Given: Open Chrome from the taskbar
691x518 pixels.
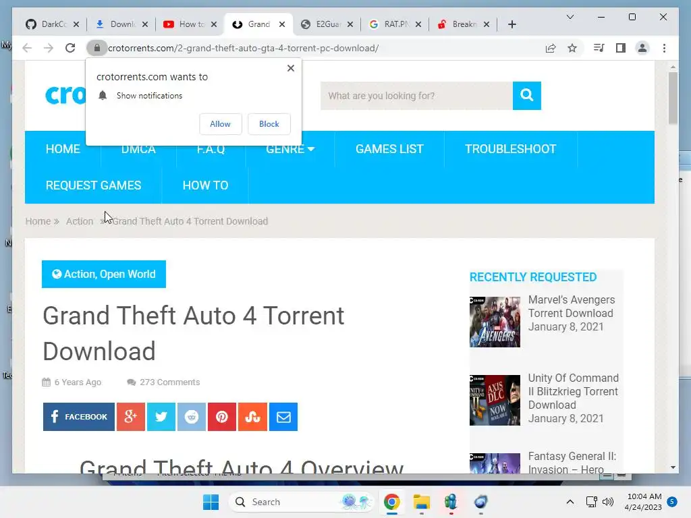Looking at the screenshot, I should [392, 502].
